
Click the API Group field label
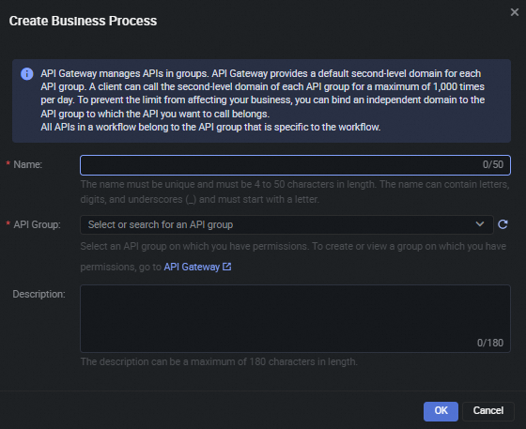[37, 224]
